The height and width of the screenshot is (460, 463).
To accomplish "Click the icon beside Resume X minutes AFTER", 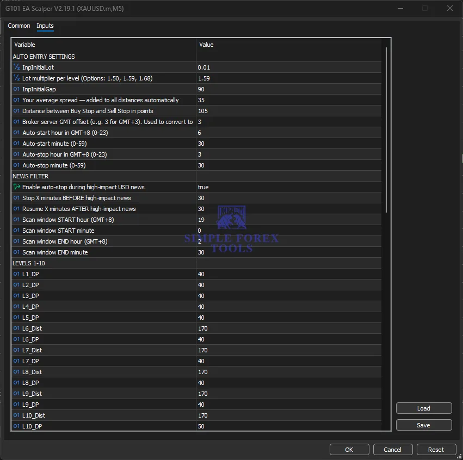I will (x=16, y=209).
